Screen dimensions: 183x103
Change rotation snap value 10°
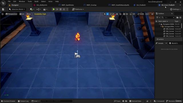134,14
